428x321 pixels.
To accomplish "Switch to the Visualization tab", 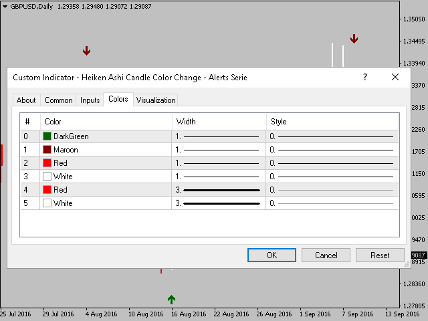I will 156,100.
